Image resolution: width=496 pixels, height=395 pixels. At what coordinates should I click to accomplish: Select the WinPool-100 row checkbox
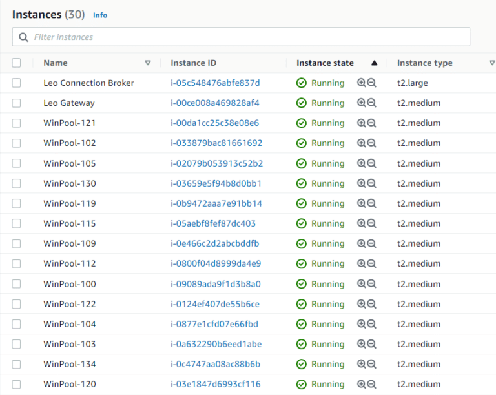[16, 284]
